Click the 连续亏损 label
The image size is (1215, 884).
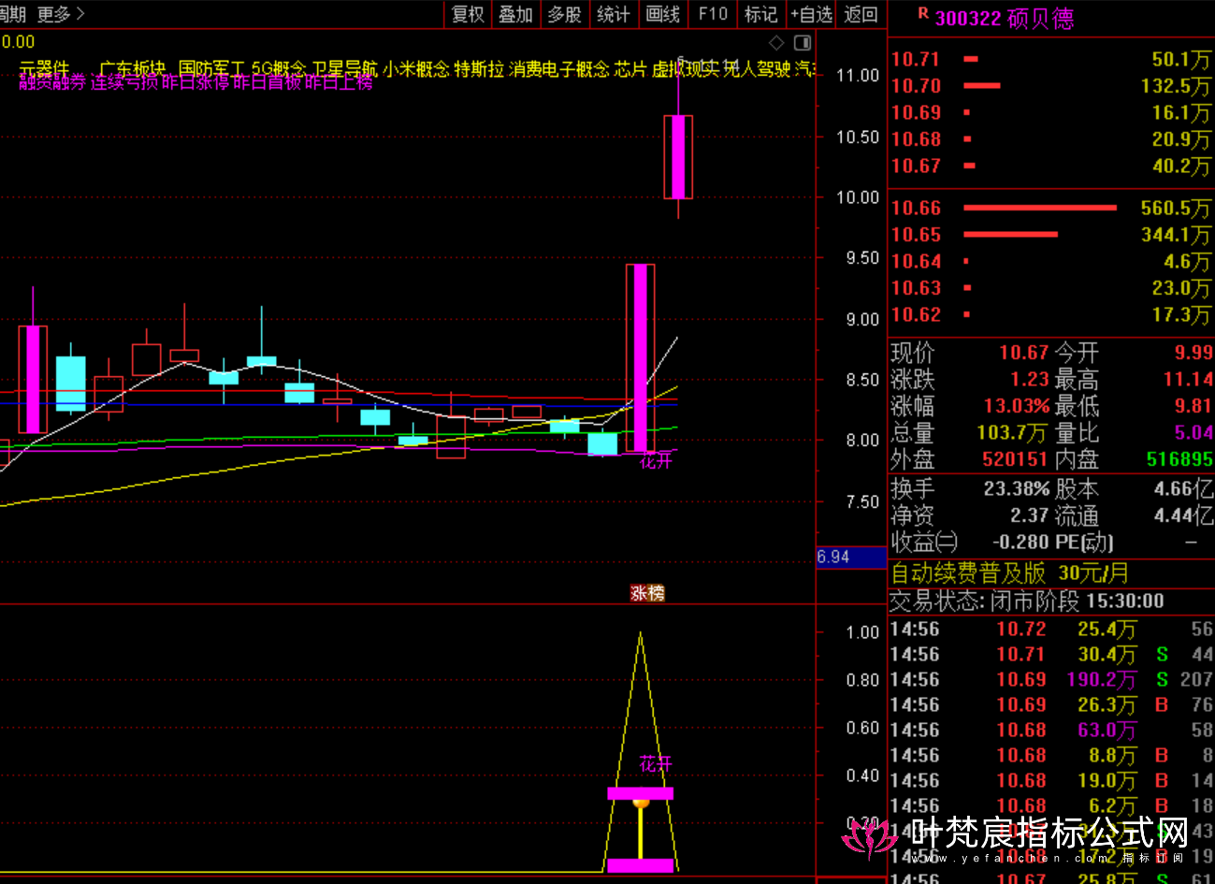coord(124,82)
